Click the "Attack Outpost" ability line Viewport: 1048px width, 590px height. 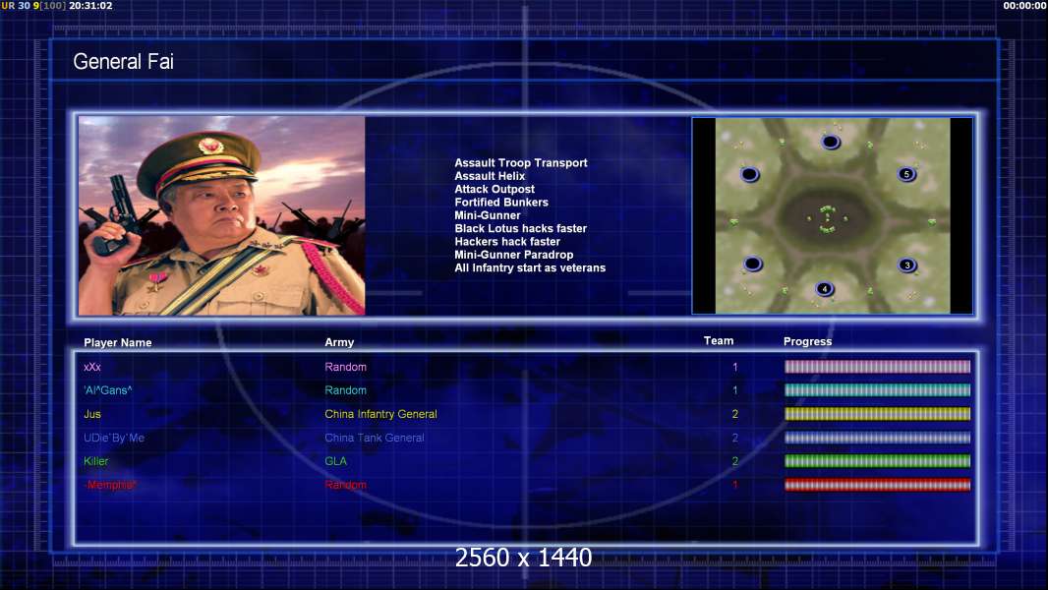tap(494, 189)
